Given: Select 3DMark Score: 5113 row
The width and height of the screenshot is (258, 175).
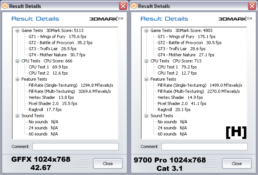Looking at the screenshot, I should tap(53, 30).
